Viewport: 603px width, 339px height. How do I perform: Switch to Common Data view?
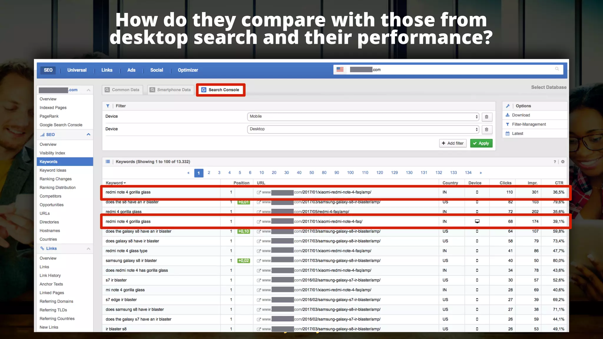click(122, 90)
